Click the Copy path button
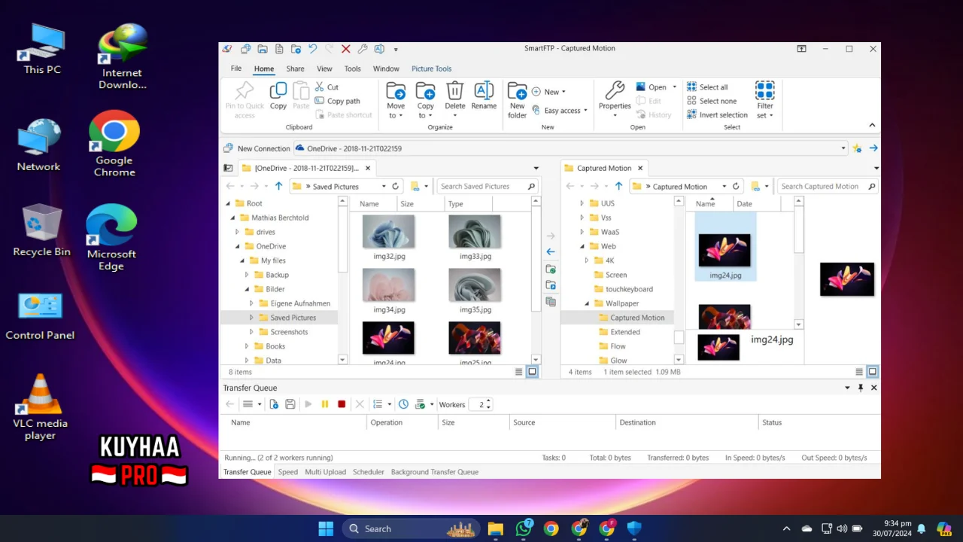The height and width of the screenshot is (542, 963). (x=337, y=101)
